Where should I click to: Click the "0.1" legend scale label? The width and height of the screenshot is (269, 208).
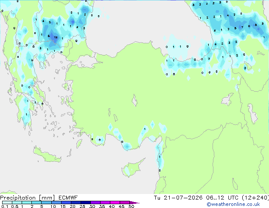5,206
